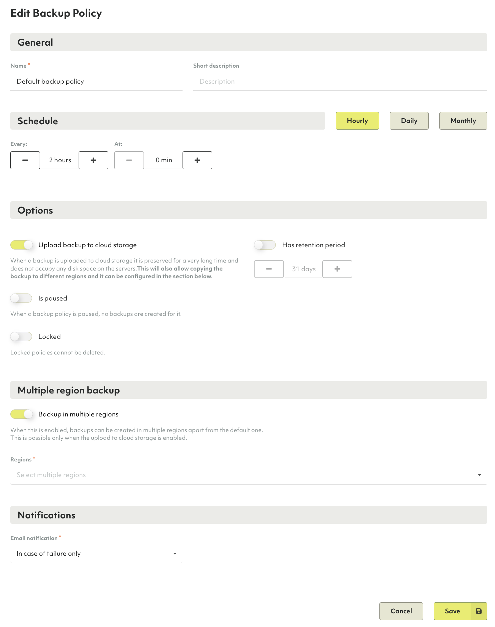Viewport: 495px width, 627px height.
Task: Click the plus button for minutes
Action: pos(197,160)
